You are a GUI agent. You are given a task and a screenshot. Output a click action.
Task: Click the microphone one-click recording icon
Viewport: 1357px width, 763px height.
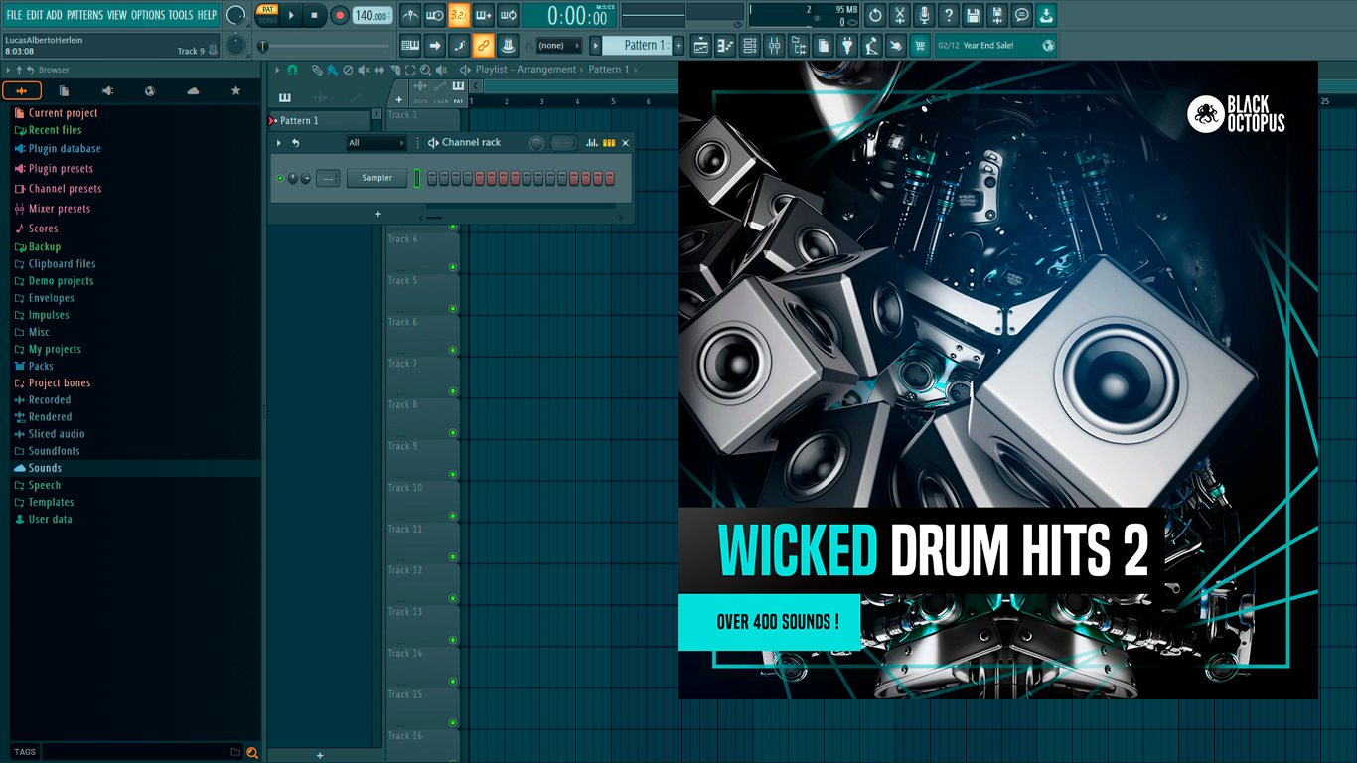point(924,15)
